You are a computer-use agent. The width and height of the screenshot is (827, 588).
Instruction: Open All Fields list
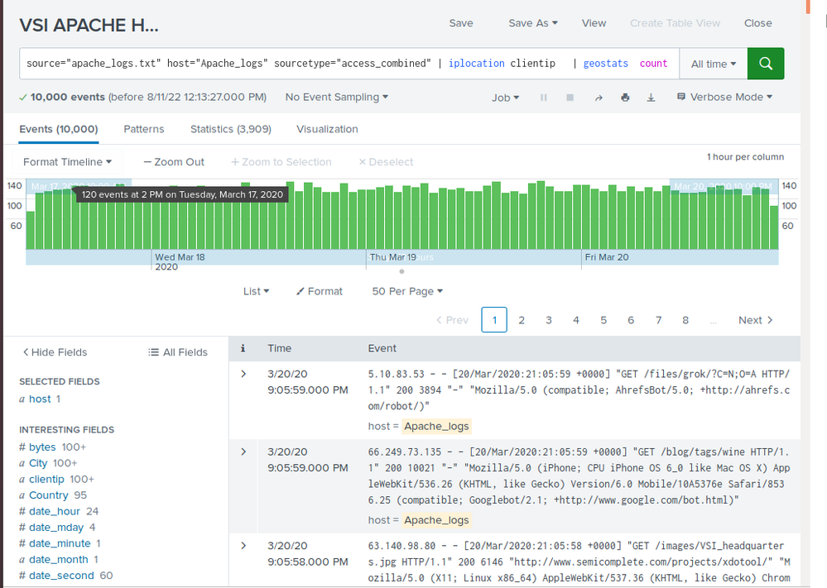coord(178,352)
